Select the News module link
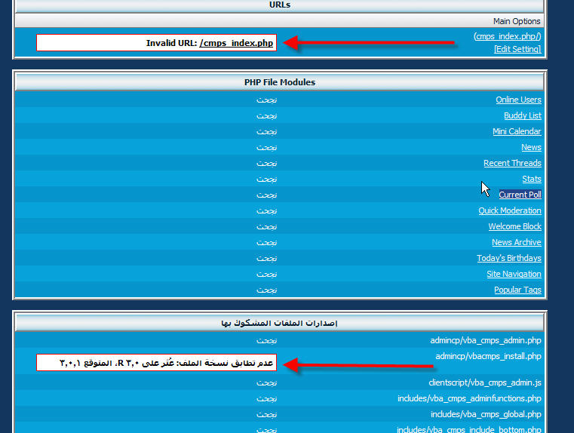574x433 pixels. (x=531, y=147)
